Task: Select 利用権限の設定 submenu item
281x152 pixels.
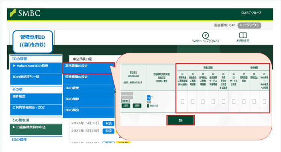Action: click(89, 68)
